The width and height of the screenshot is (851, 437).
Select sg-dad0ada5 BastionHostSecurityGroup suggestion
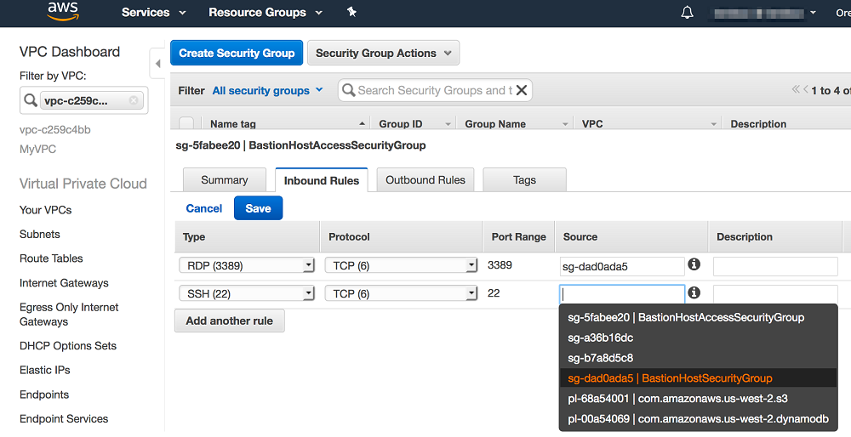[698, 377]
